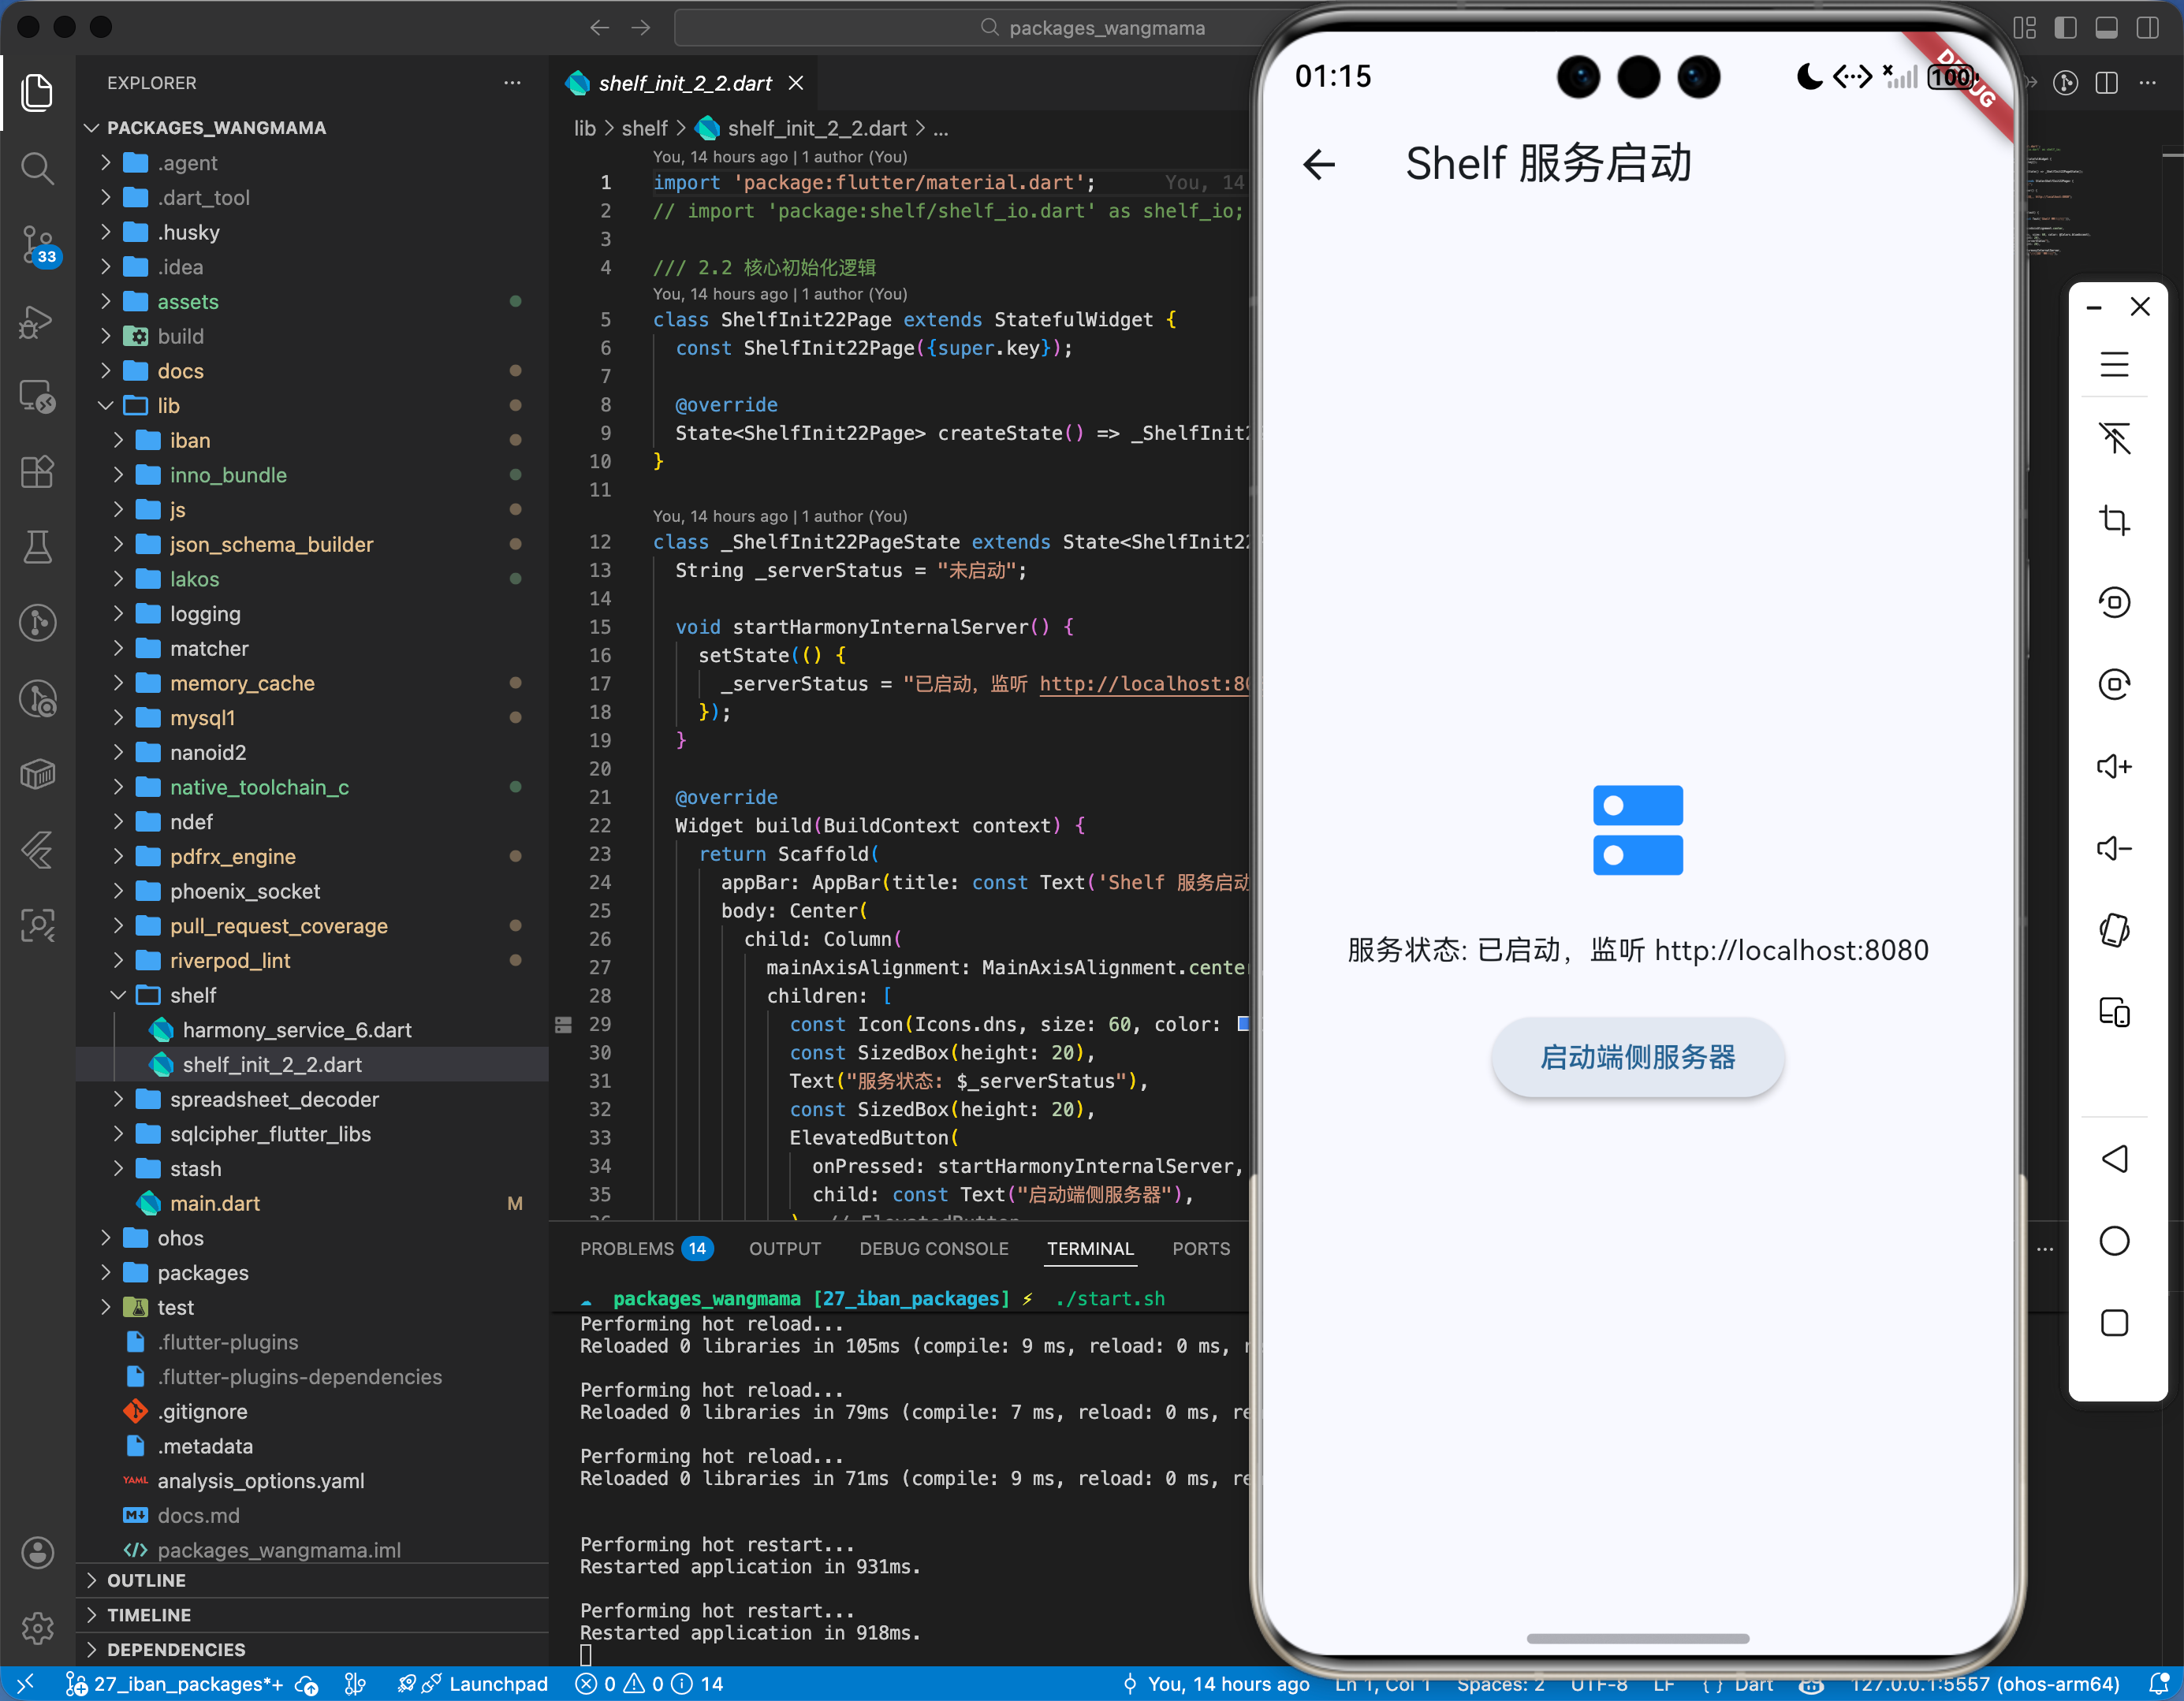Switch to the DEBUG CONSOLE tab
This screenshot has height=1701, width=2184.
pos(933,1248)
